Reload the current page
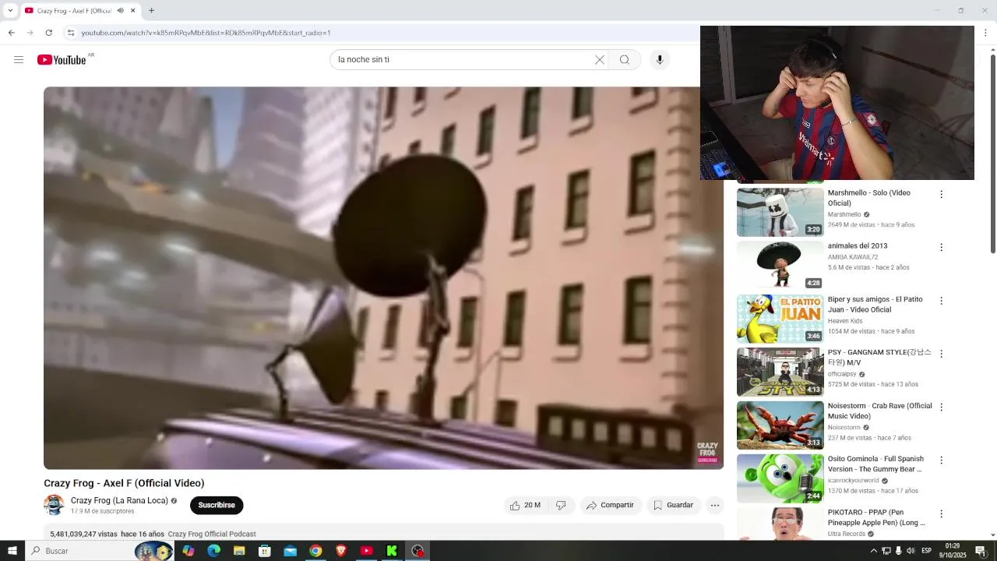This screenshot has width=997, height=561. [x=48, y=33]
